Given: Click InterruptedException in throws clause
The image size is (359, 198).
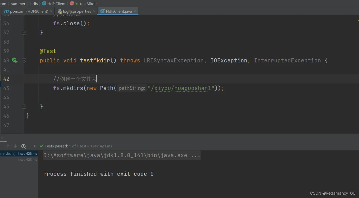Looking at the screenshot, I should point(287,60).
